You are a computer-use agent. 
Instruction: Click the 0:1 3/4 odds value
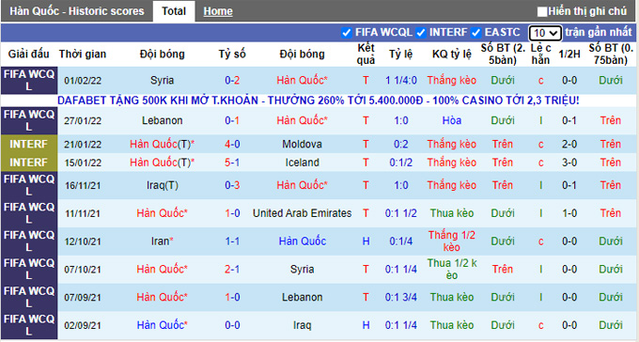401,298
